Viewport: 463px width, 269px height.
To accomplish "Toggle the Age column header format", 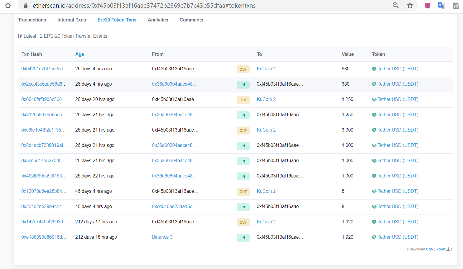I will 79,54.
